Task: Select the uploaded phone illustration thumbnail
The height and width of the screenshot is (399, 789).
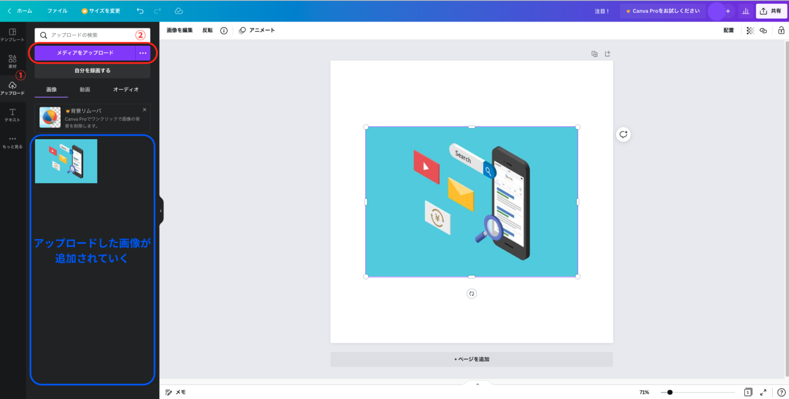Action: pos(66,161)
